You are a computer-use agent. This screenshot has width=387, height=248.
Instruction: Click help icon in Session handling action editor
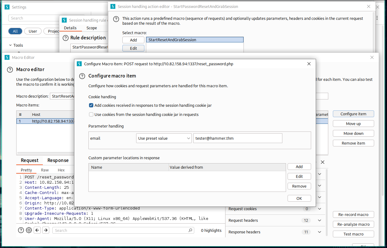(116, 19)
